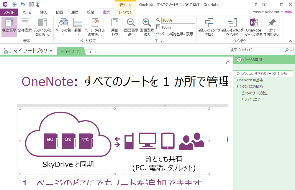Screen dimensions: 295x190
Task: Switch to the 挿入 ribbon tab
Action: (x=43, y=12)
